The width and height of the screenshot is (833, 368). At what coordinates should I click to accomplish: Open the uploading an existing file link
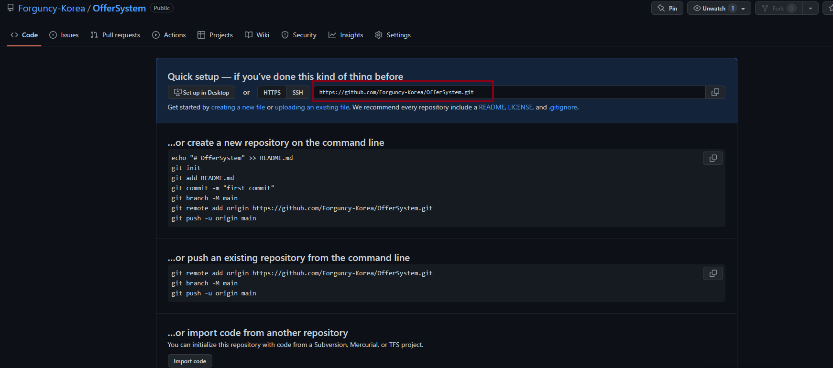[x=312, y=108]
